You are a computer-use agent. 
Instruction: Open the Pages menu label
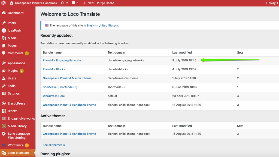point(12,46)
